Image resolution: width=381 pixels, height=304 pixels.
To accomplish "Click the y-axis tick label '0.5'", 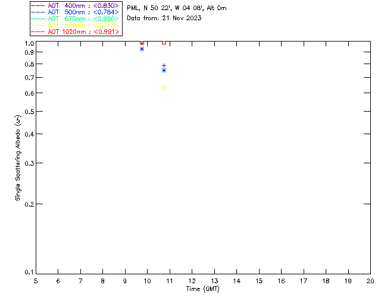I will click(x=29, y=112).
